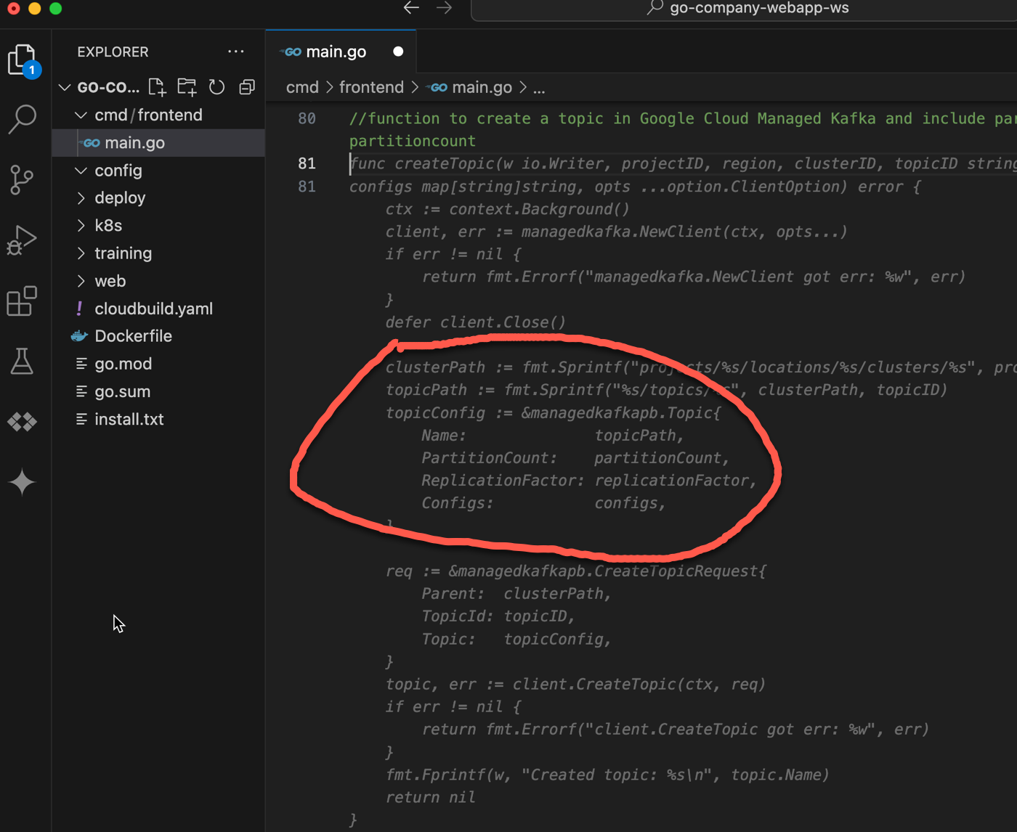
Task: Open the Dockerfile in the file tree
Action: 133,336
